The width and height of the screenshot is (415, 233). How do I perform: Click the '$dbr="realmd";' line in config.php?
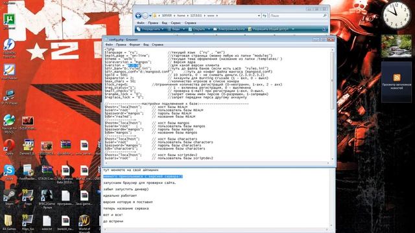[118, 116]
